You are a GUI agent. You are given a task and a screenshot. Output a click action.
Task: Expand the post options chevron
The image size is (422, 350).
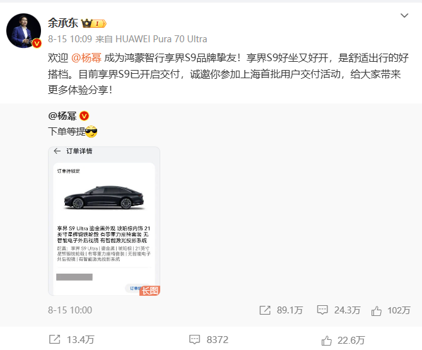pyautogui.click(x=404, y=16)
